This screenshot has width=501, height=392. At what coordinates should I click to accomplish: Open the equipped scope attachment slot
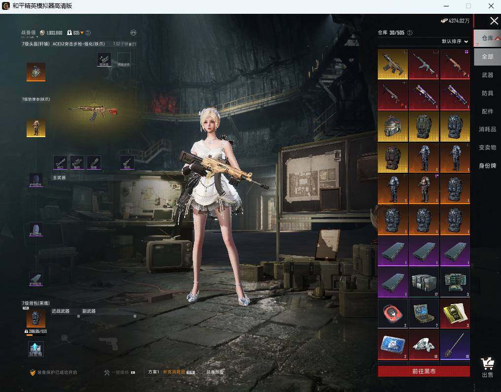coord(104,60)
